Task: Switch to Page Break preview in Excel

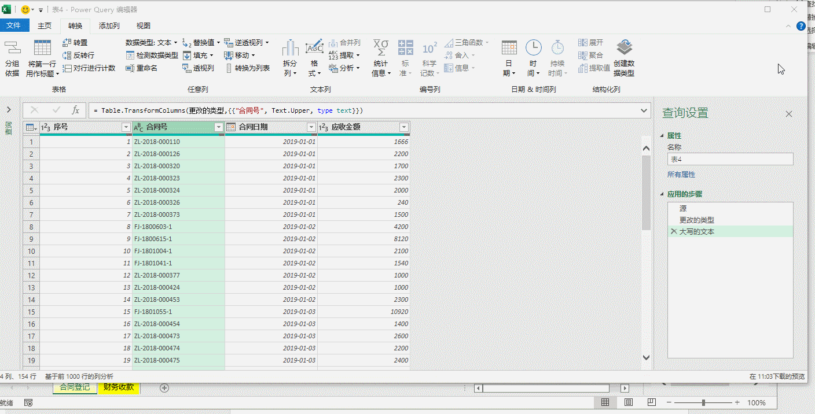Action: [x=651, y=402]
